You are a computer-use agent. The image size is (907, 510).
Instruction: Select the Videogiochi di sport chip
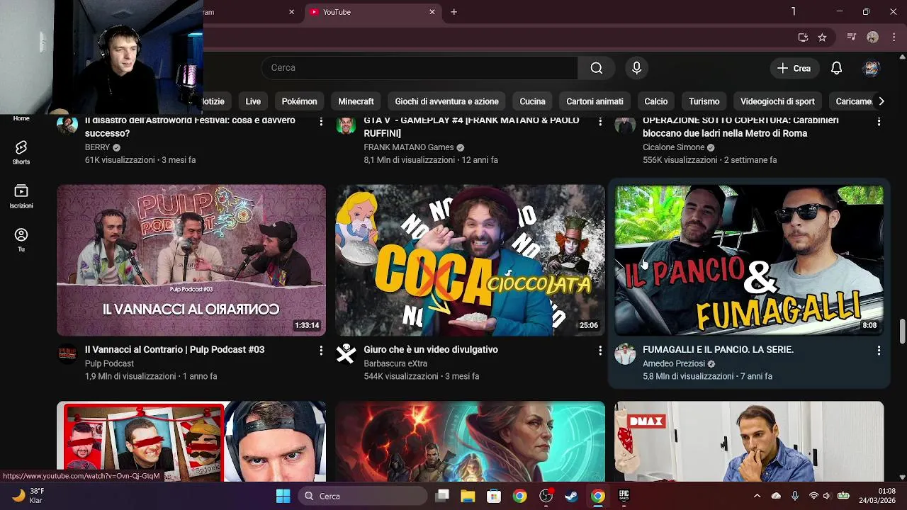click(777, 101)
